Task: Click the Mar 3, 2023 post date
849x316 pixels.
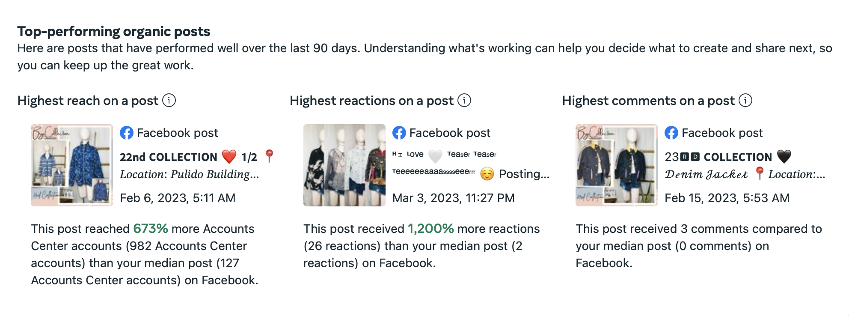Action: (x=453, y=198)
